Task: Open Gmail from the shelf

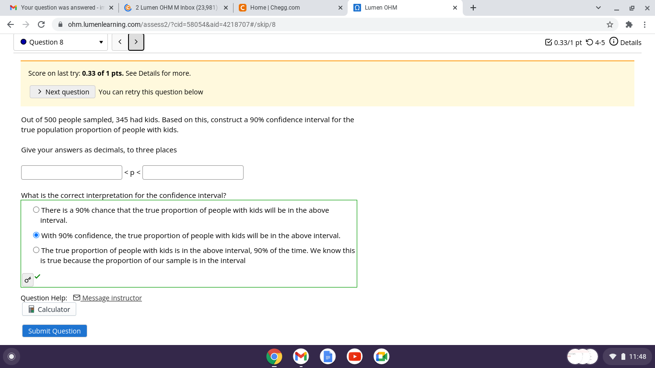Action: pos(301,356)
